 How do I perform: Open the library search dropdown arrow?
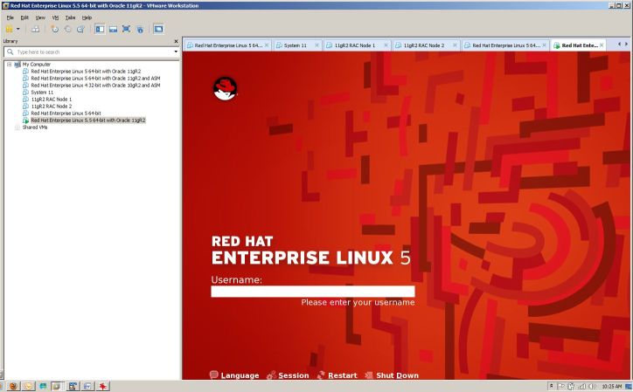coord(176,52)
